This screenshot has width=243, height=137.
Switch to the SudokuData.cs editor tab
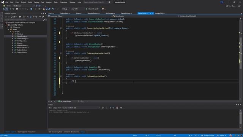tap(65, 13)
